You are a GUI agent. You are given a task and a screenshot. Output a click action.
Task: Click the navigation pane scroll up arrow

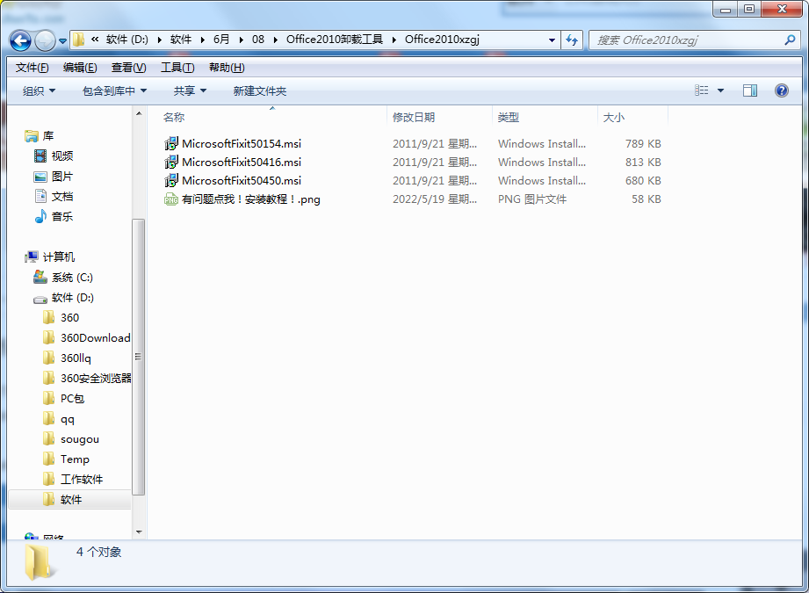(x=138, y=113)
